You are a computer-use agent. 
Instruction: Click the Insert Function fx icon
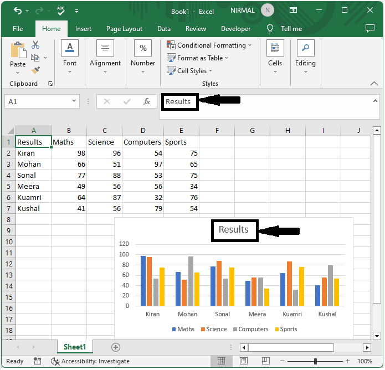(x=147, y=101)
